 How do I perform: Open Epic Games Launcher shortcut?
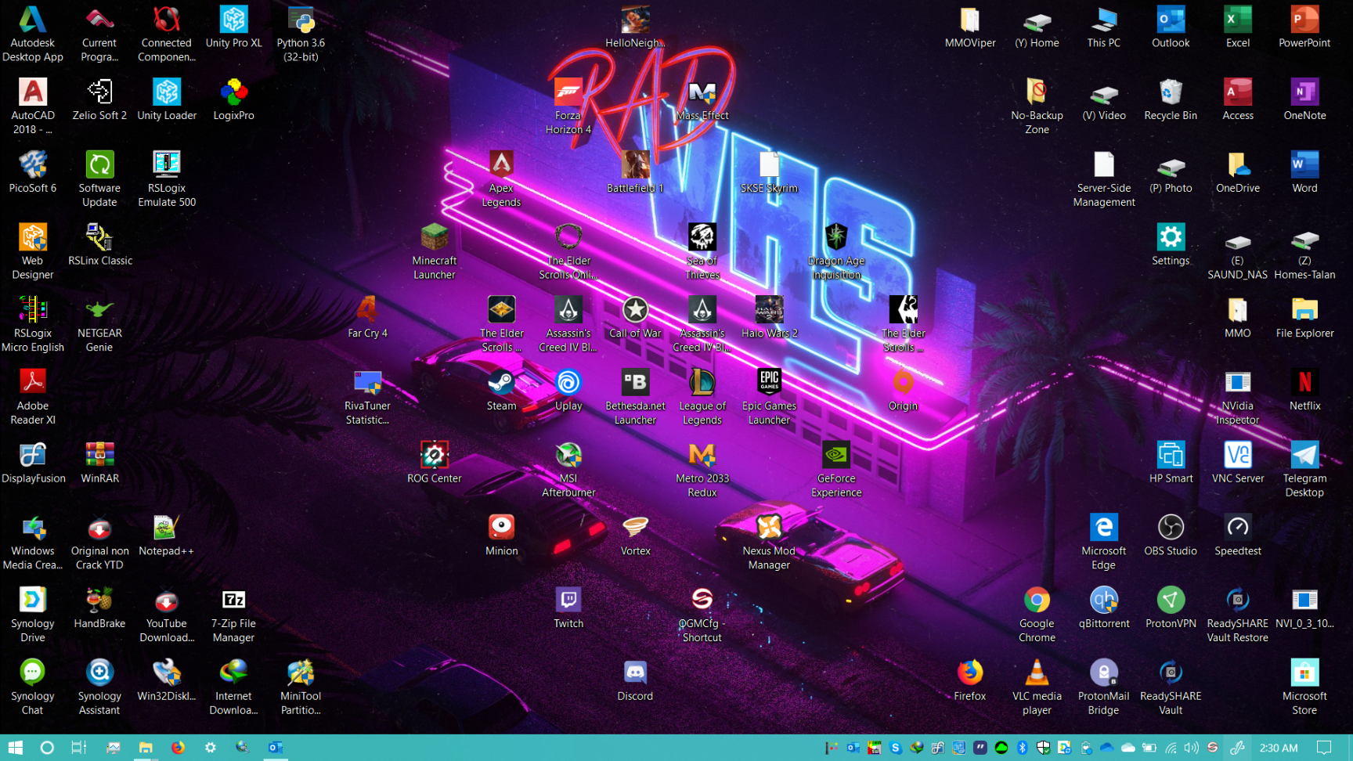click(x=769, y=397)
